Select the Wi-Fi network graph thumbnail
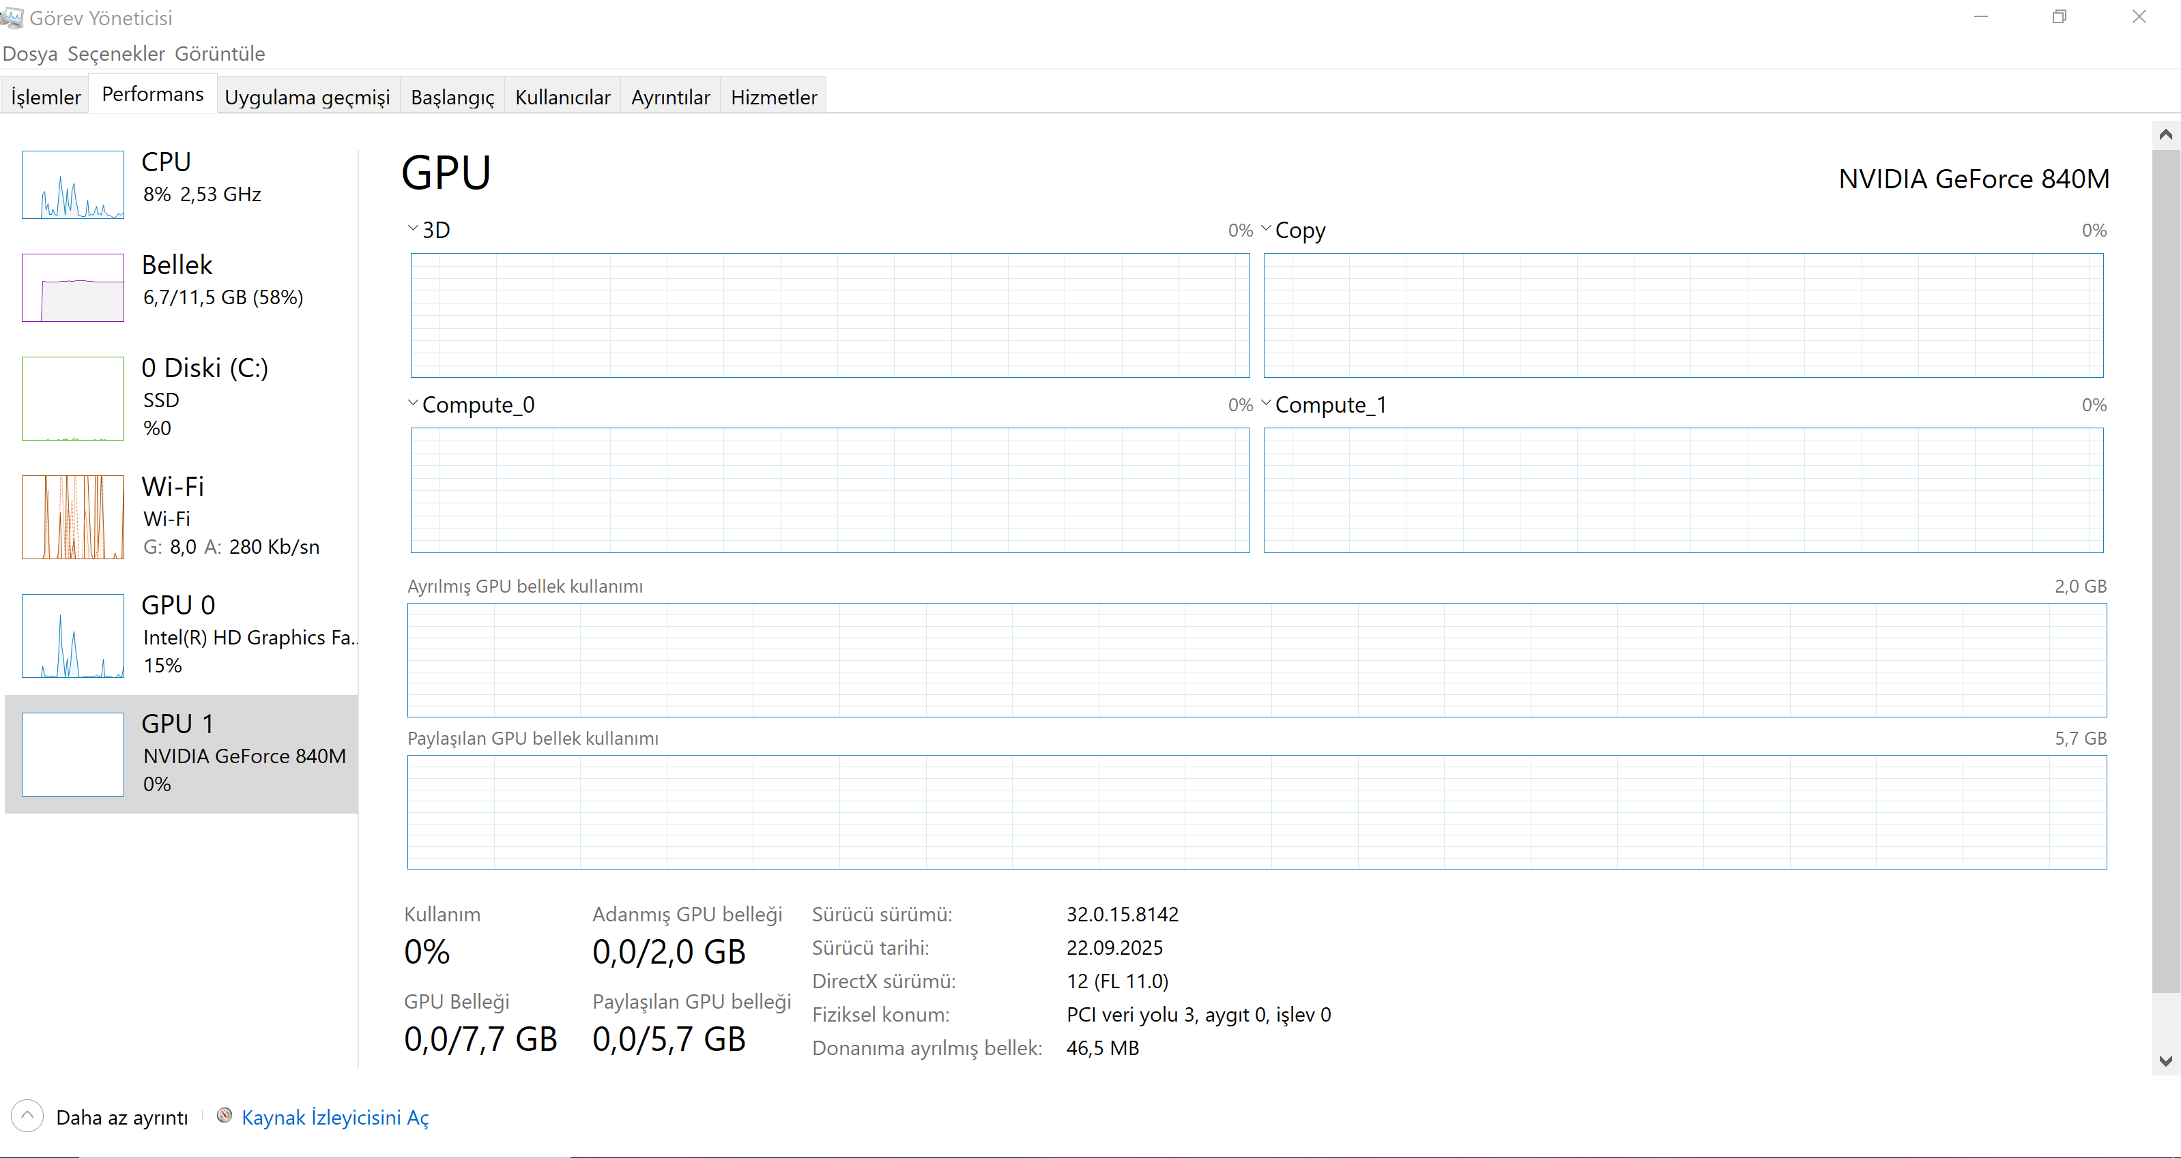 (73, 516)
